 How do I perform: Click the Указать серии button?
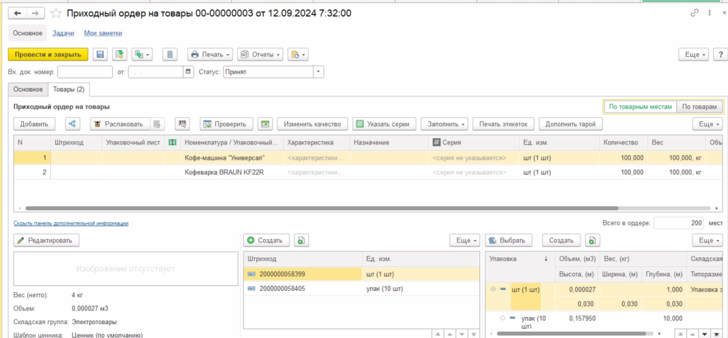[x=384, y=124]
